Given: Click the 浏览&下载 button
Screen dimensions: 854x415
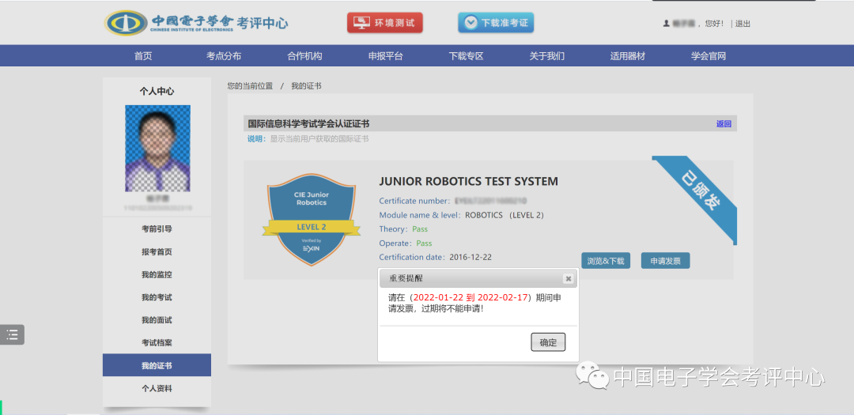Looking at the screenshot, I should pyautogui.click(x=606, y=261).
